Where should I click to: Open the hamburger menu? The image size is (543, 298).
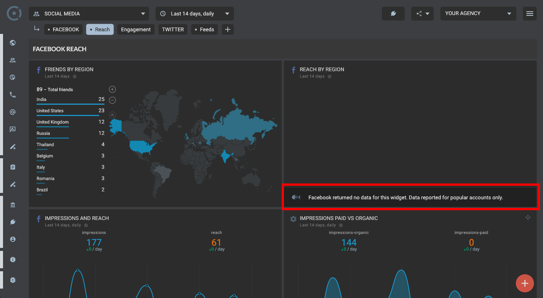click(x=530, y=14)
